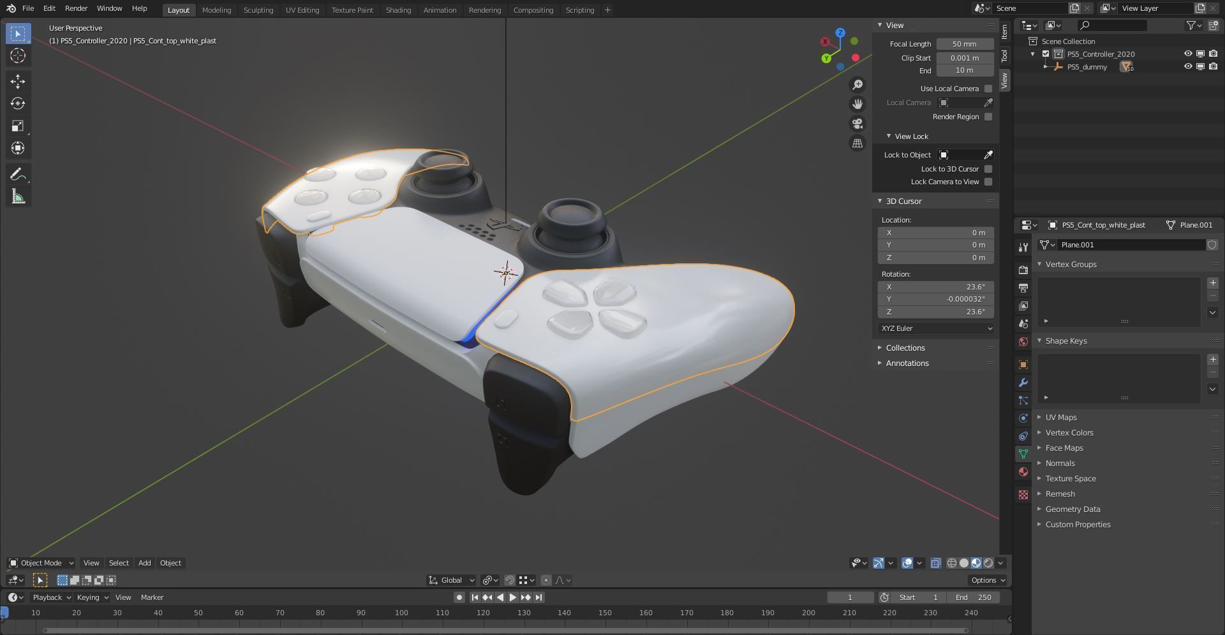Open the viewport Add menu
Screen dimensions: 1225x635
pyautogui.click(x=145, y=563)
